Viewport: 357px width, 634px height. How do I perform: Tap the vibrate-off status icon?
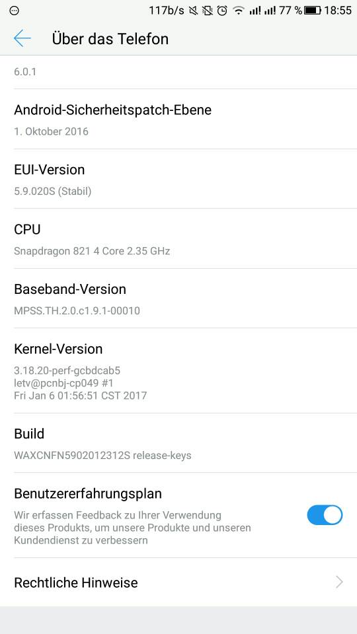pos(208,11)
